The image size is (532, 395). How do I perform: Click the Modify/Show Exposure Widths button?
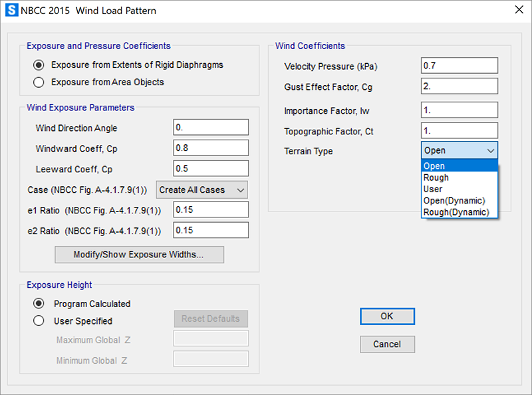[139, 255]
